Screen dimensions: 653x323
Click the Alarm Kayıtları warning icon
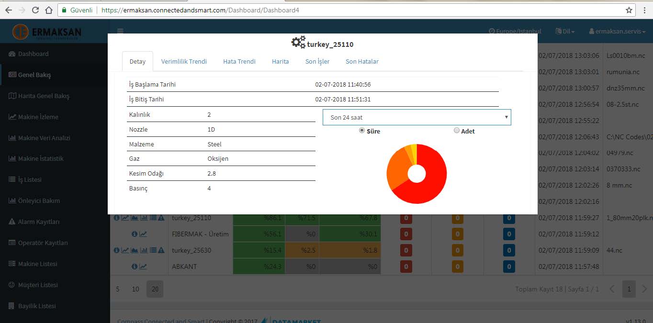pos(12,222)
